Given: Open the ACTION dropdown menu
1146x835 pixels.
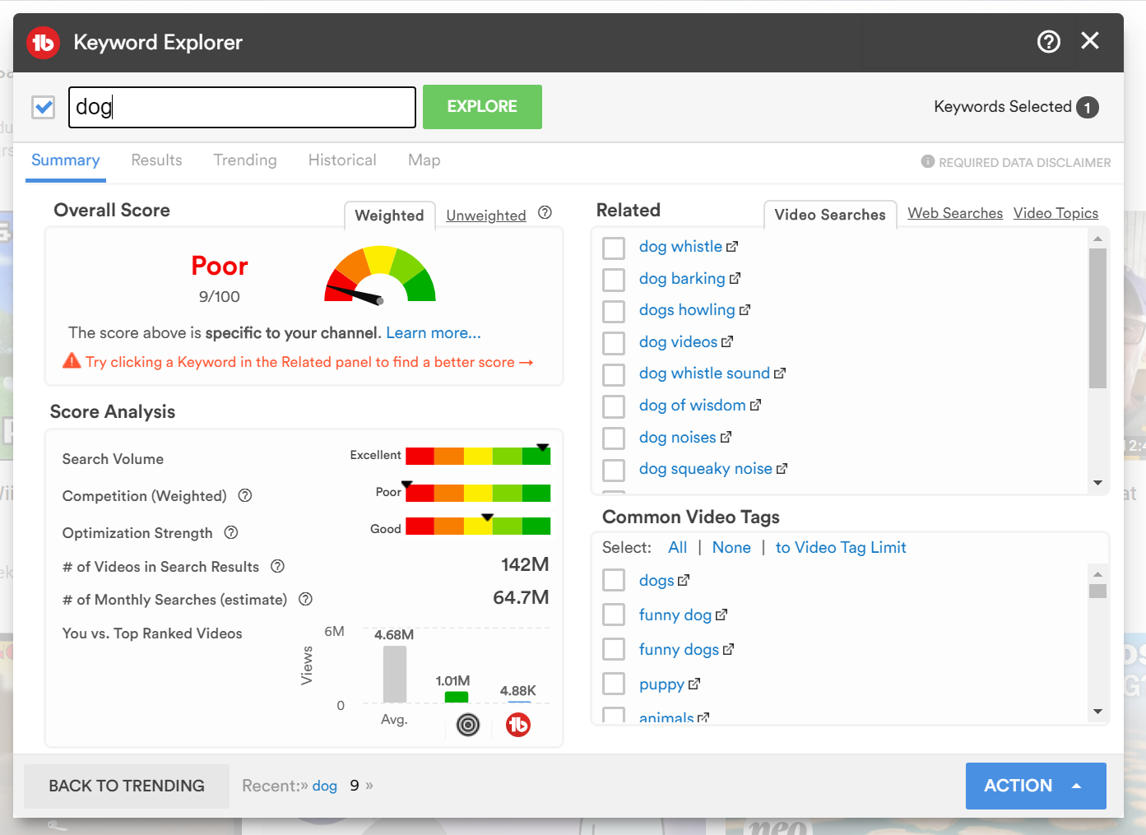Looking at the screenshot, I should pos(1035,786).
